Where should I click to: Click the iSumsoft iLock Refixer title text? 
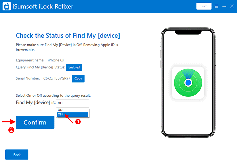pyautogui.click(x=43, y=7)
